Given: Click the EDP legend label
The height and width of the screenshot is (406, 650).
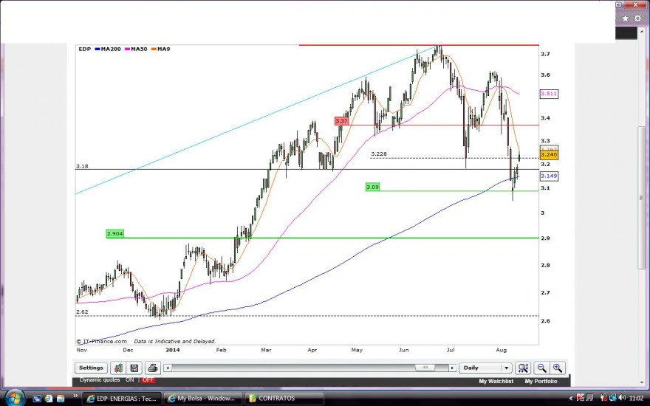Looking at the screenshot, I should click(84, 49).
